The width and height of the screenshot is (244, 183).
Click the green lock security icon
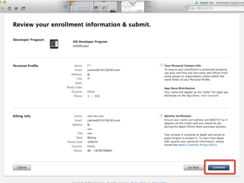(196, 3)
